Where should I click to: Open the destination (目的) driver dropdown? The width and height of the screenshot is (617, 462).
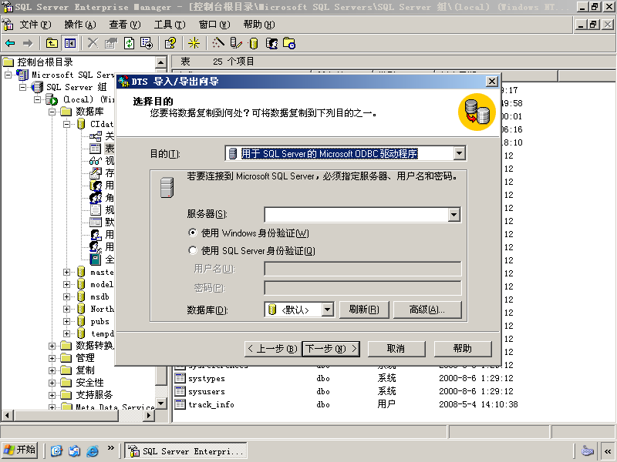(x=459, y=153)
